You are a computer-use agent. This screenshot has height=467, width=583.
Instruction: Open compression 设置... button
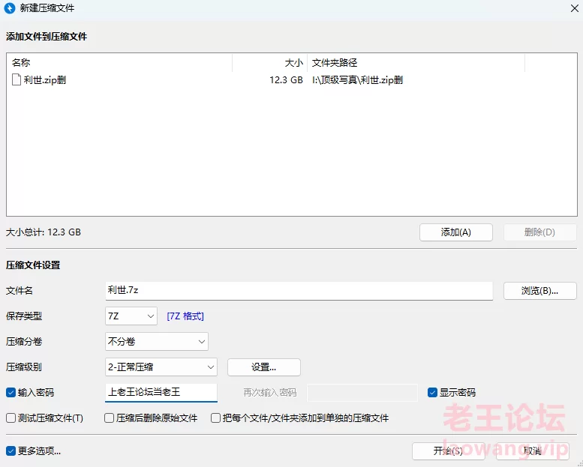click(263, 367)
